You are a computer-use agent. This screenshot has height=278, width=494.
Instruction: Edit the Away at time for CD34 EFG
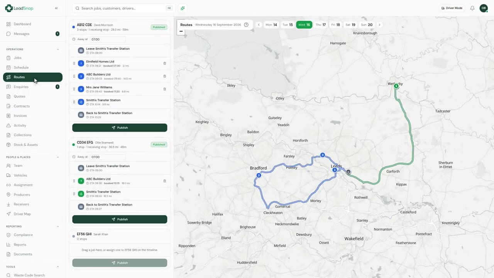coord(108,157)
